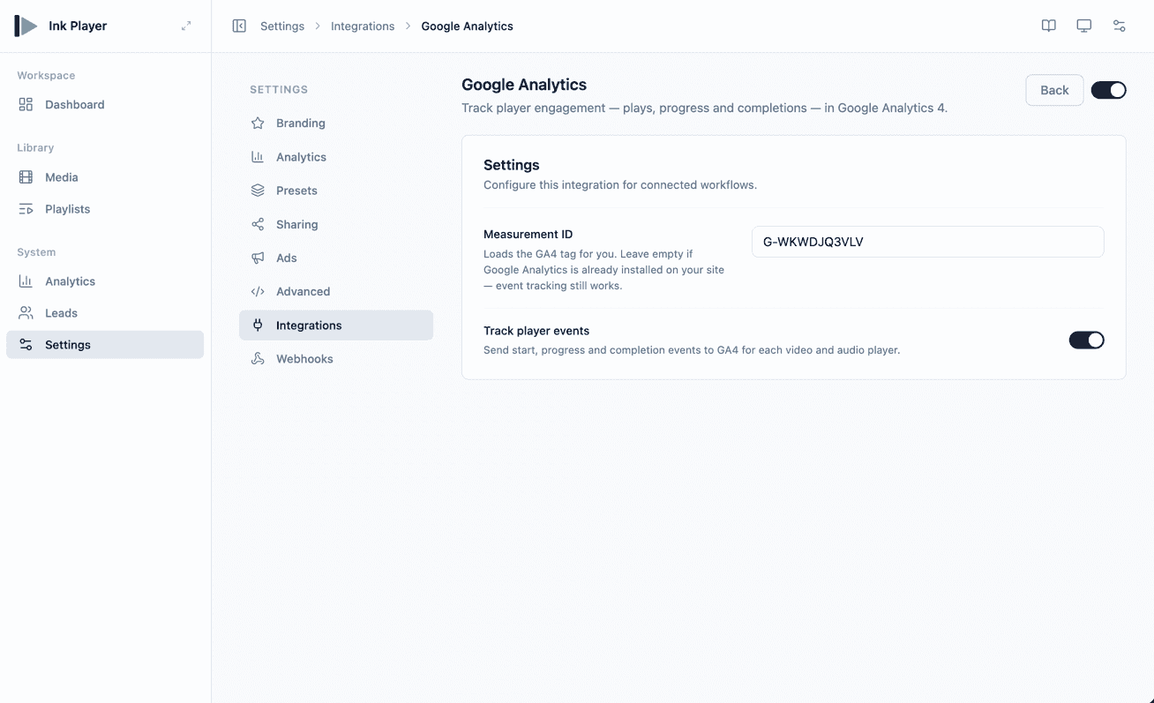Click Settings in the breadcrumb
The image size is (1154, 703).
[x=282, y=26]
